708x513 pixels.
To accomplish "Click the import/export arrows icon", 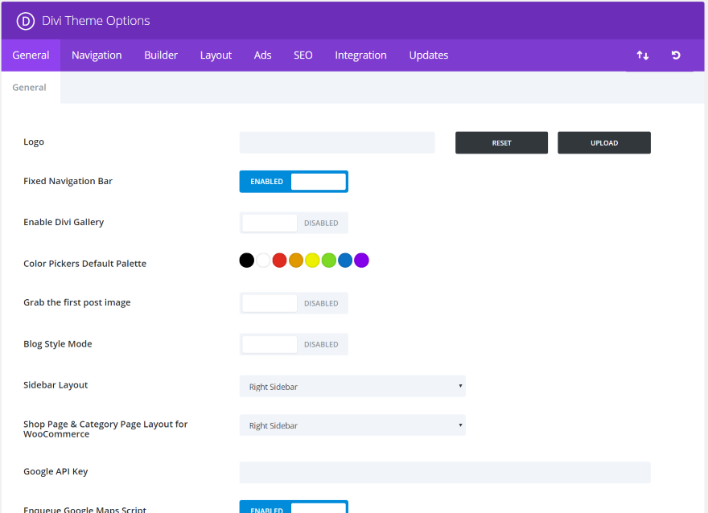I will [x=642, y=55].
